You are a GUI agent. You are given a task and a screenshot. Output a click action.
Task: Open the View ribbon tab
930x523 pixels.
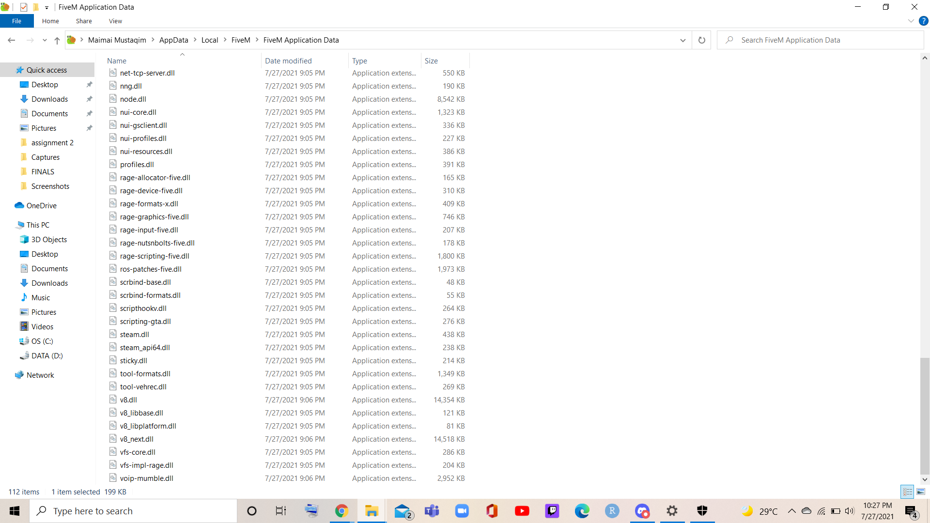(x=115, y=21)
